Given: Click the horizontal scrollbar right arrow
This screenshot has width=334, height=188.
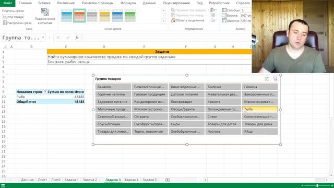Looking at the screenshot, I should click(327, 180).
